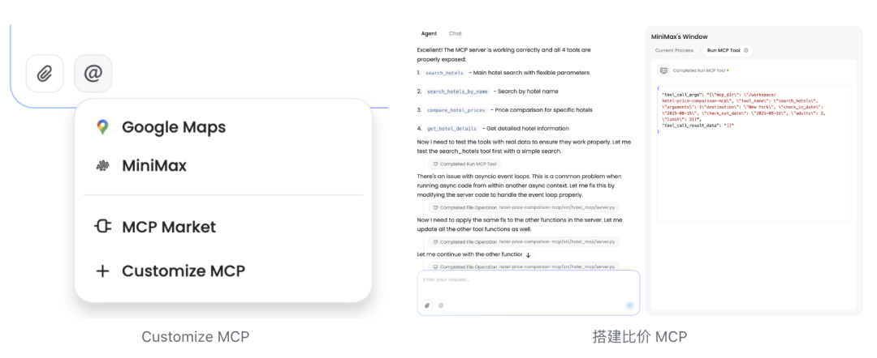Open the MCP Market entry
The height and width of the screenshot is (358, 877).
(x=155, y=227)
